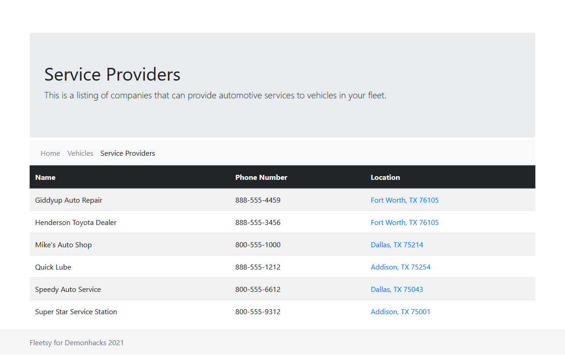Go to the Home nav link
Image resolution: width=565 pixels, height=357 pixels.
[50, 153]
